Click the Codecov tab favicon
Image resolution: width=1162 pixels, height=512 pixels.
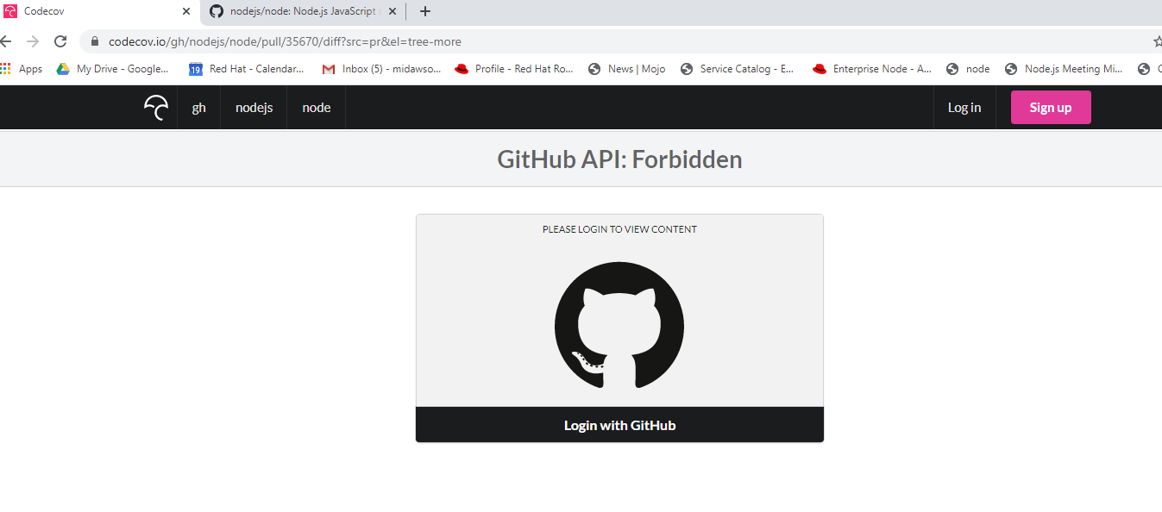[10, 12]
